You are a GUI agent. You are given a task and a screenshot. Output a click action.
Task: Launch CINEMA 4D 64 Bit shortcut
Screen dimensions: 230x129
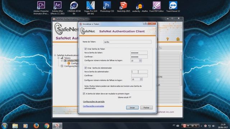74,8
